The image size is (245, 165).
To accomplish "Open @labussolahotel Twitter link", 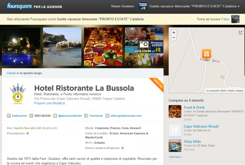I will tap(70, 116).
